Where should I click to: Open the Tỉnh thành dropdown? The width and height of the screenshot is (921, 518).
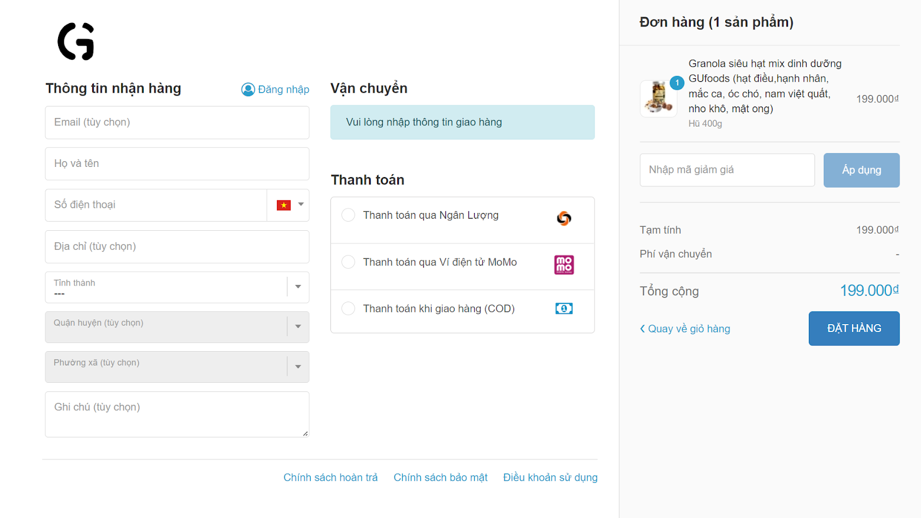point(177,287)
